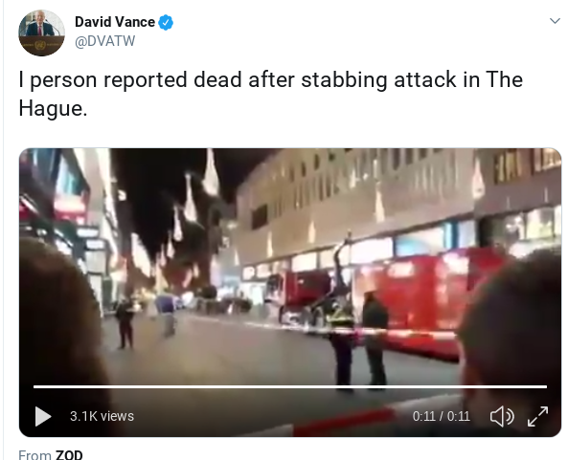
Task: Open David Vance's profile picture
Action: [41, 33]
